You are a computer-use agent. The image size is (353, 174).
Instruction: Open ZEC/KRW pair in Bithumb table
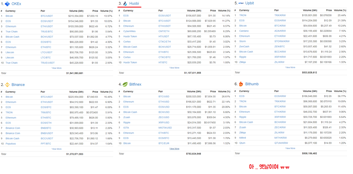click(x=280, y=127)
